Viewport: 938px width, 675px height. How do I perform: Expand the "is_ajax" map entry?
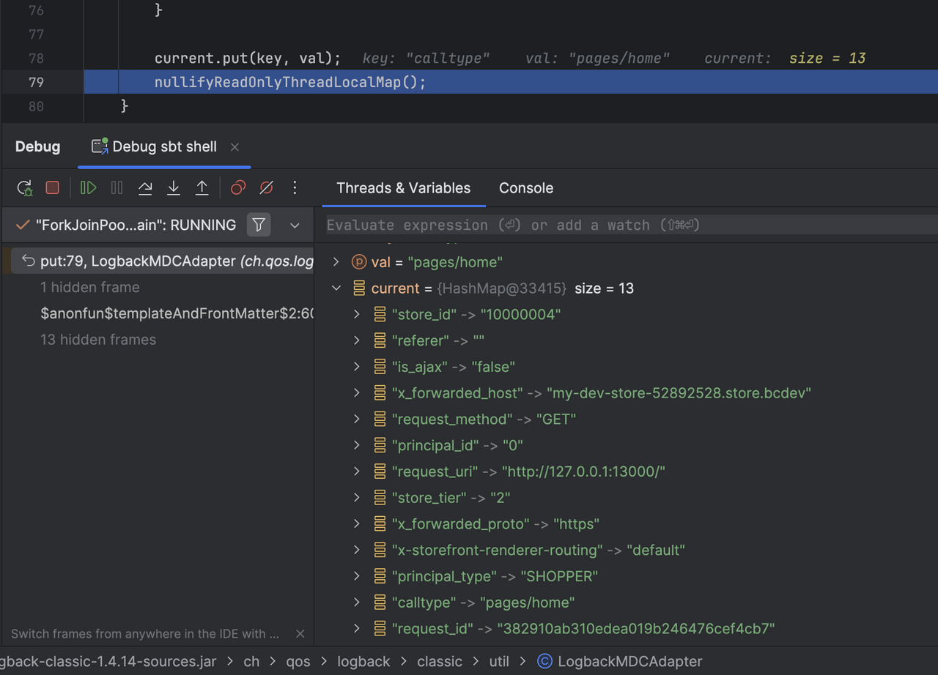[357, 366]
